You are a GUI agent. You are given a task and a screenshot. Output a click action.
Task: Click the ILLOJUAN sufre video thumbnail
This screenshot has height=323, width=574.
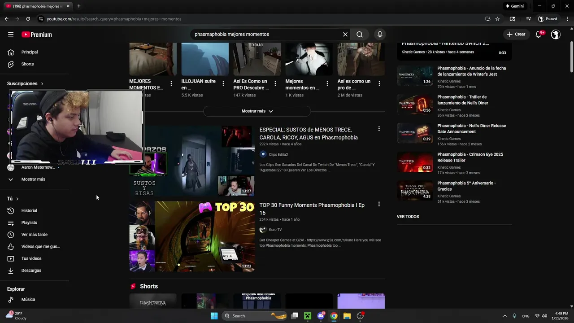click(205, 59)
